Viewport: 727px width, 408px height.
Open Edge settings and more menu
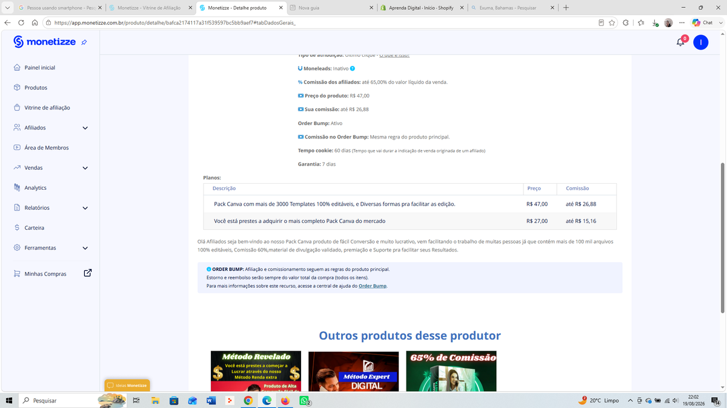[x=682, y=22]
